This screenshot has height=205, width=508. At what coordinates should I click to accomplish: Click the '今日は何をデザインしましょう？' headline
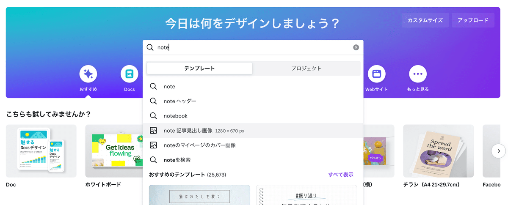click(253, 23)
